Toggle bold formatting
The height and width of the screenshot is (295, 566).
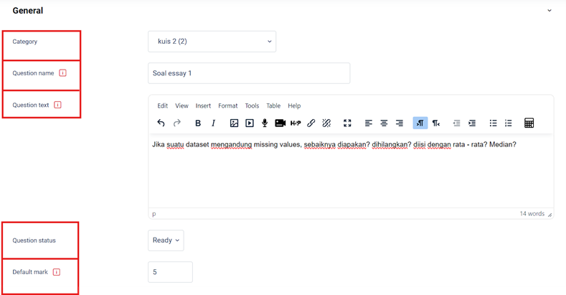198,123
